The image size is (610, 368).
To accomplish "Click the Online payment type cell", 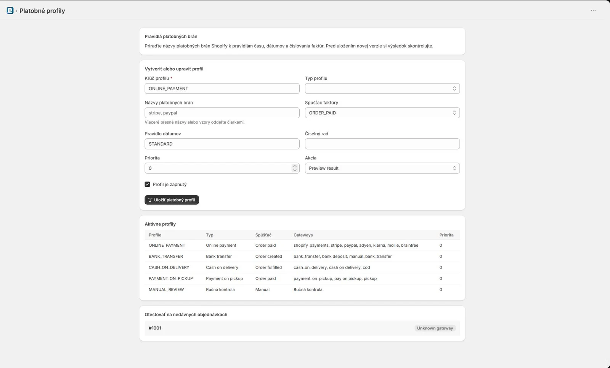I will (x=221, y=245).
